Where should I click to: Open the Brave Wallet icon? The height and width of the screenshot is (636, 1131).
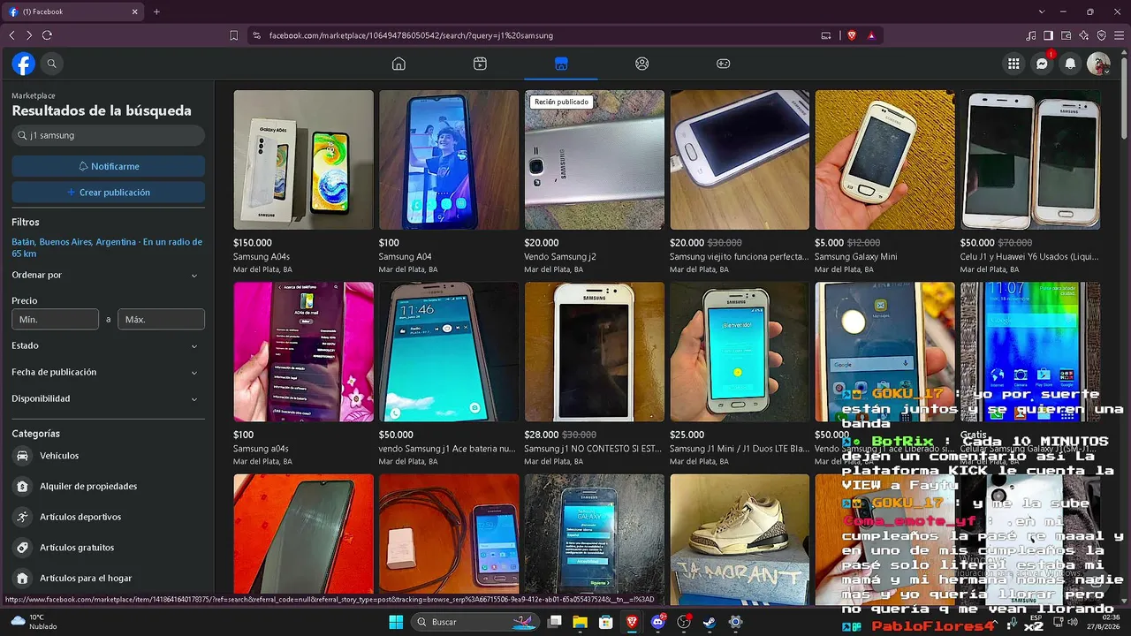1066,35
